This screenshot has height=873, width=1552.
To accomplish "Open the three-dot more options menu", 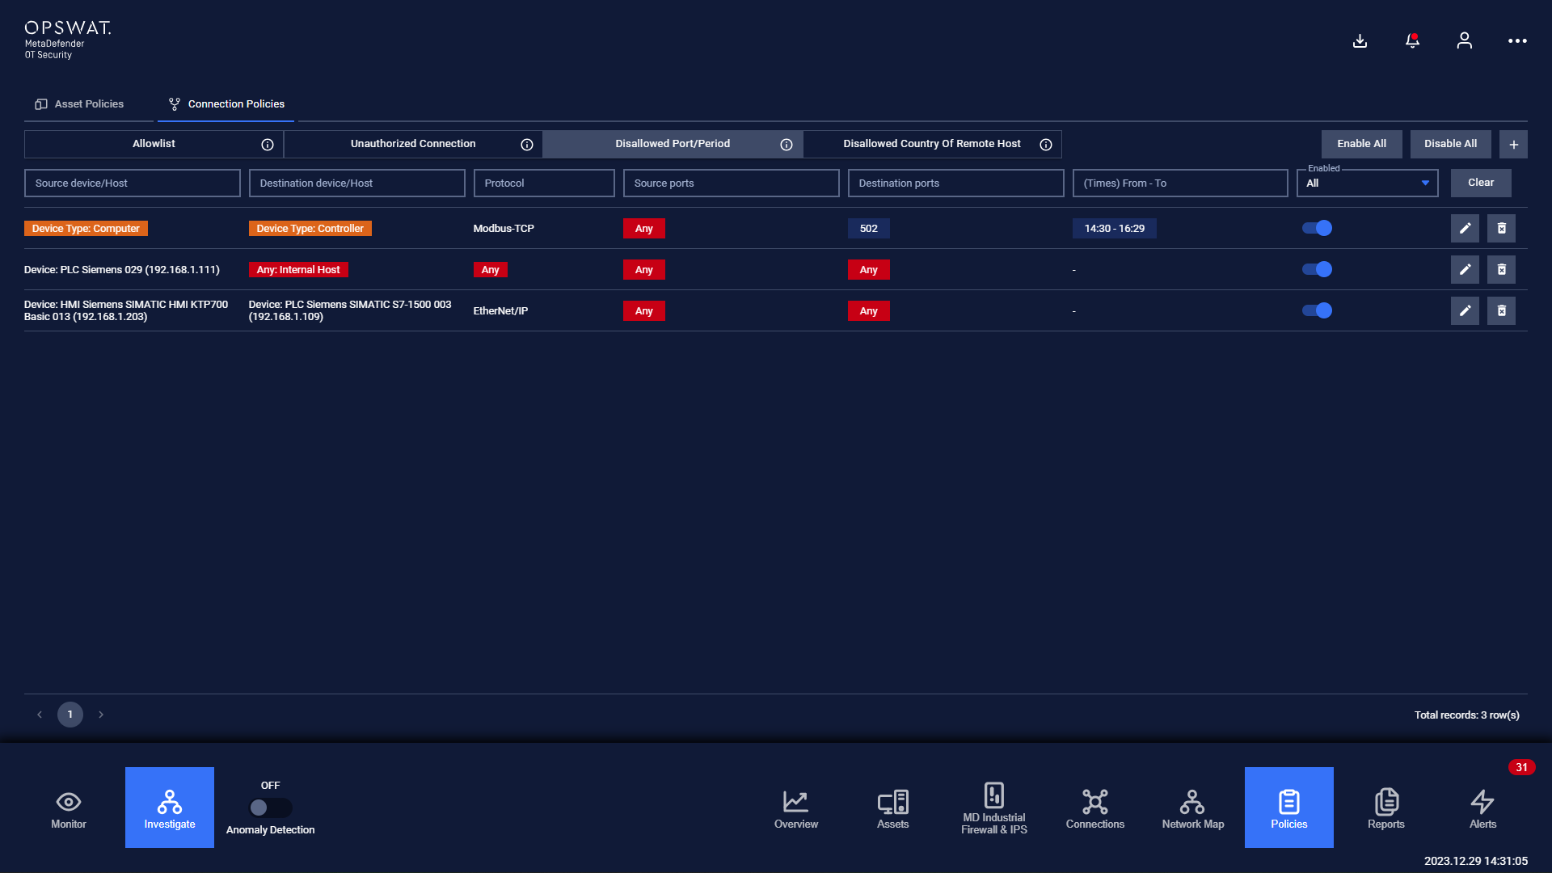I will click(x=1517, y=40).
